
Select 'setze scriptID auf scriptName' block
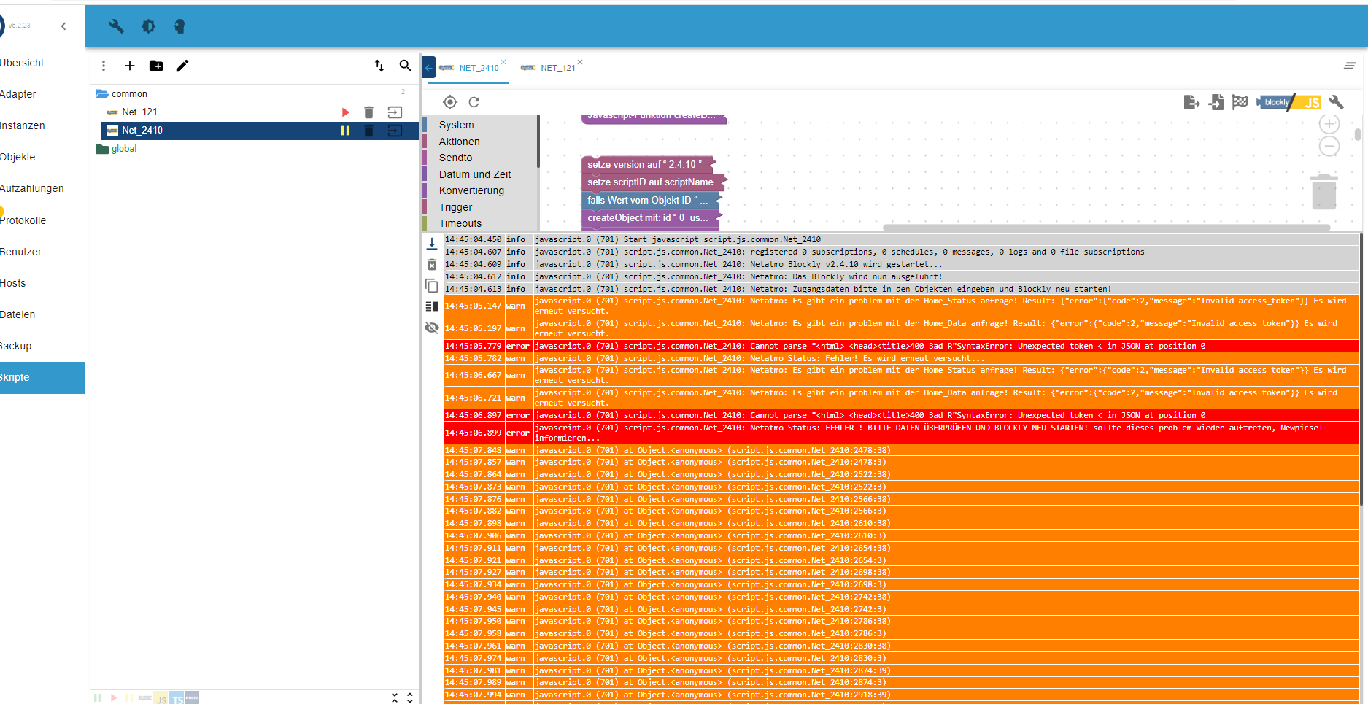(653, 182)
